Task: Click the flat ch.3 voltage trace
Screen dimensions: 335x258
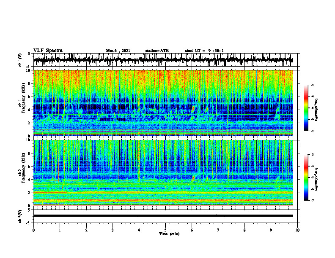Action: tap(163, 216)
